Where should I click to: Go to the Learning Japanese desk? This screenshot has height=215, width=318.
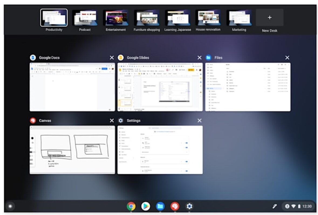177,18
